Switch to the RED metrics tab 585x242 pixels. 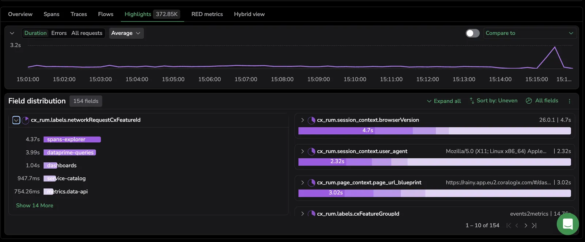coord(207,14)
